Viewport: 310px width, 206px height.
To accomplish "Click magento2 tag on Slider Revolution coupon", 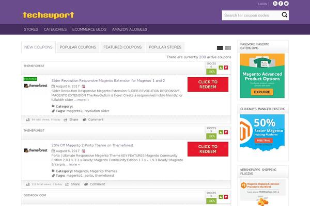I will [74, 111].
